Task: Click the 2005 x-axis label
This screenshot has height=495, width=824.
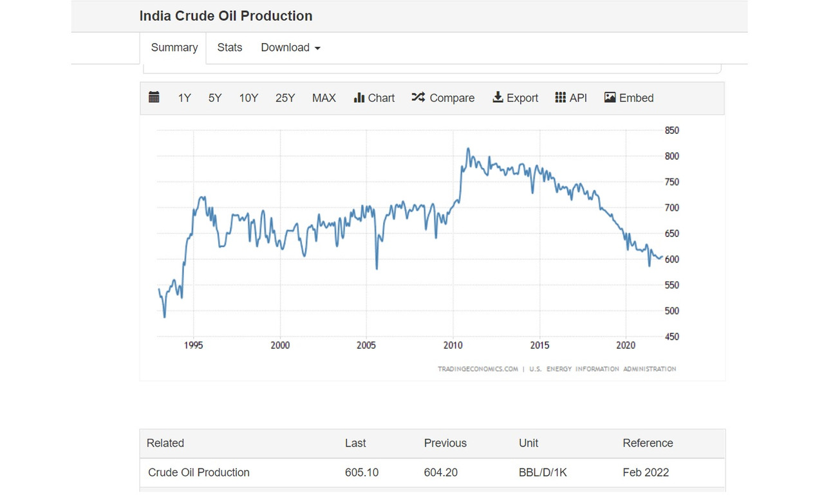Action: (366, 346)
